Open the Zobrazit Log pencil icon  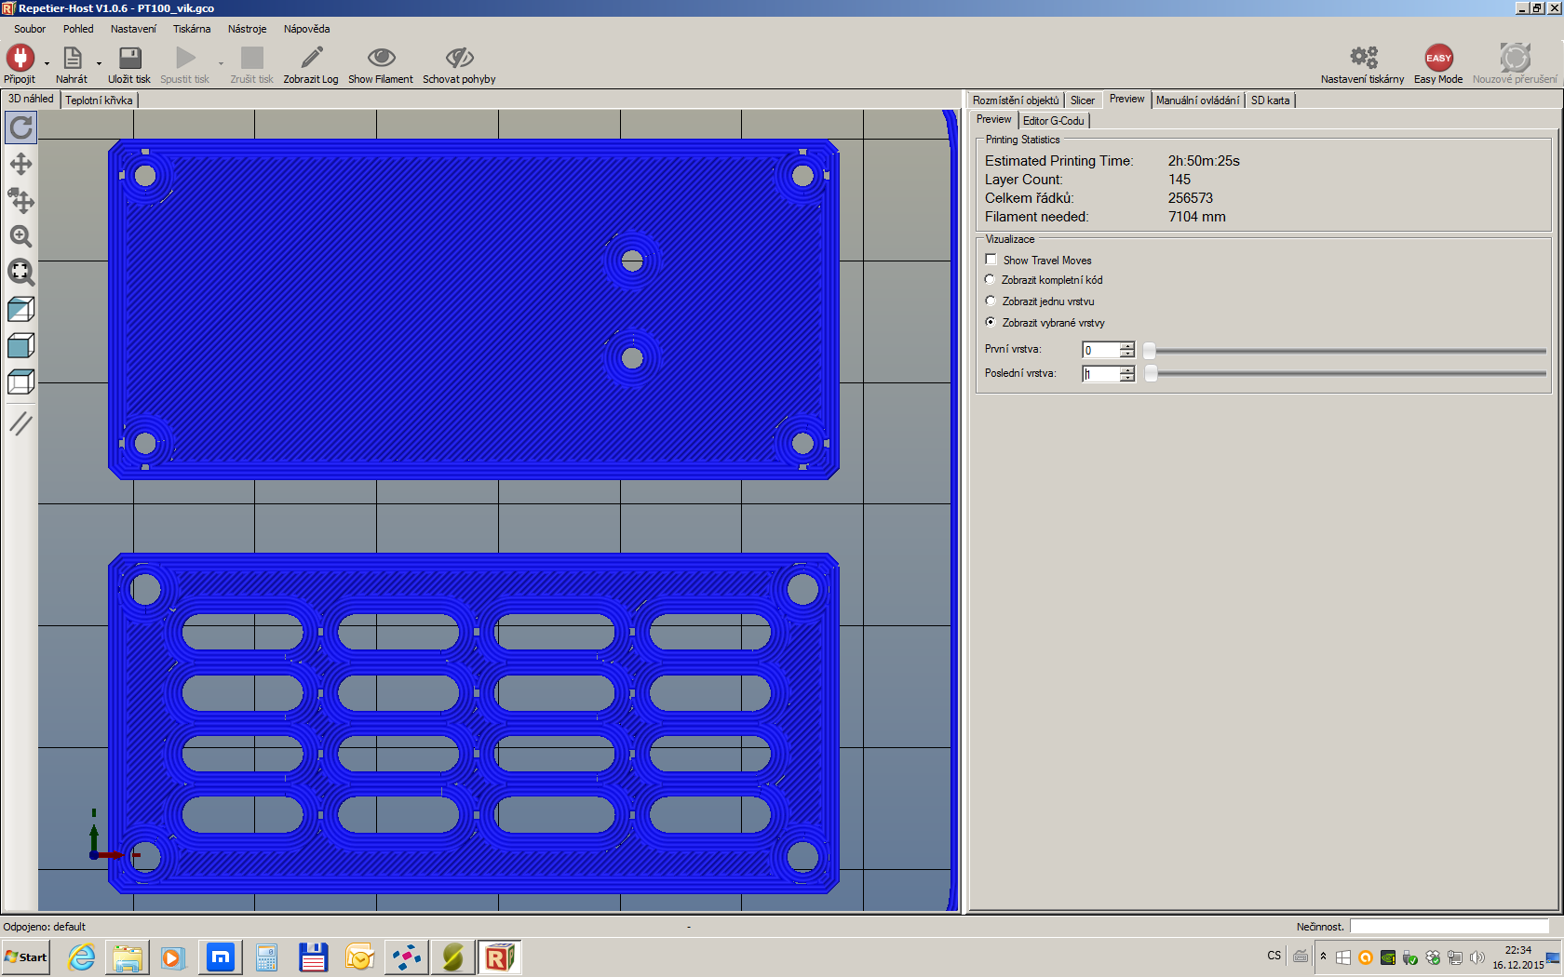[x=311, y=59]
